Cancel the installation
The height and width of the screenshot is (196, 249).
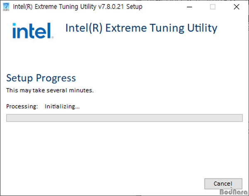pos(223,184)
